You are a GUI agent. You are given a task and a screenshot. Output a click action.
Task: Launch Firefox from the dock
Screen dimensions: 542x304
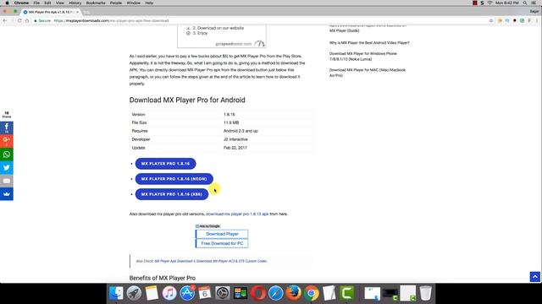[294, 293]
